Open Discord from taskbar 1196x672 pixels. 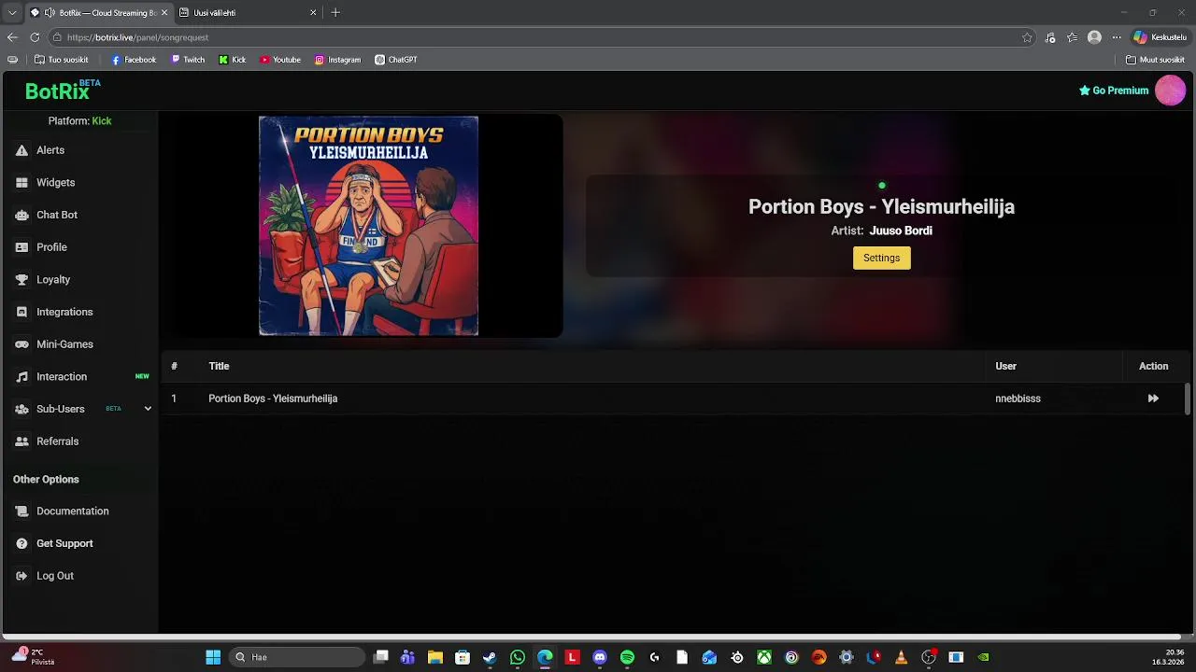tap(600, 657)
